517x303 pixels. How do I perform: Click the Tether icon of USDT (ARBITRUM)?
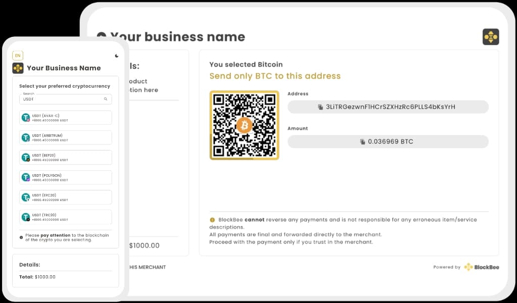(26, 137)
